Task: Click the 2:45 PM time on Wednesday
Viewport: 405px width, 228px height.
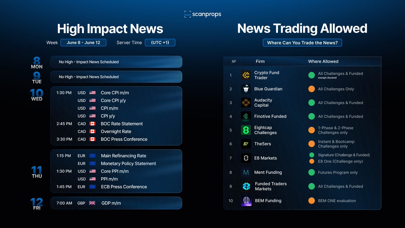Action: pos(64,124)
